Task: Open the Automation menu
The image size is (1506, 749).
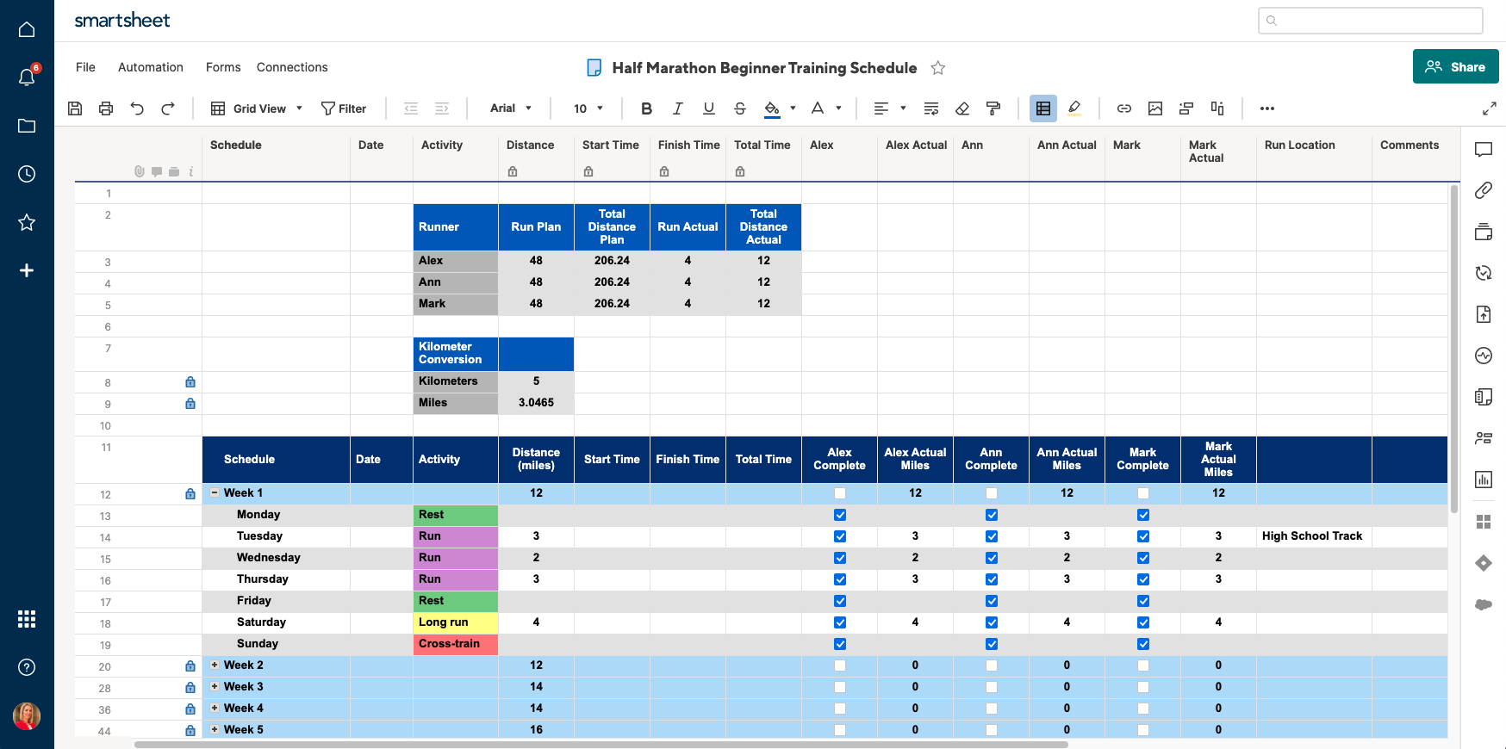Action: (151, 67)
